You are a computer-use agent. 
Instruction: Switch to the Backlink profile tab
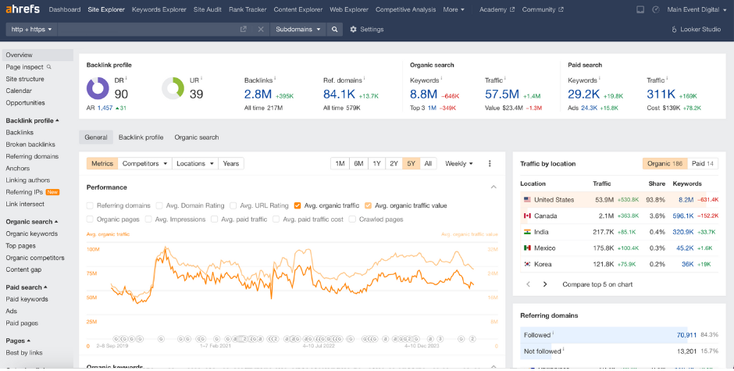[x=141, y=137]
